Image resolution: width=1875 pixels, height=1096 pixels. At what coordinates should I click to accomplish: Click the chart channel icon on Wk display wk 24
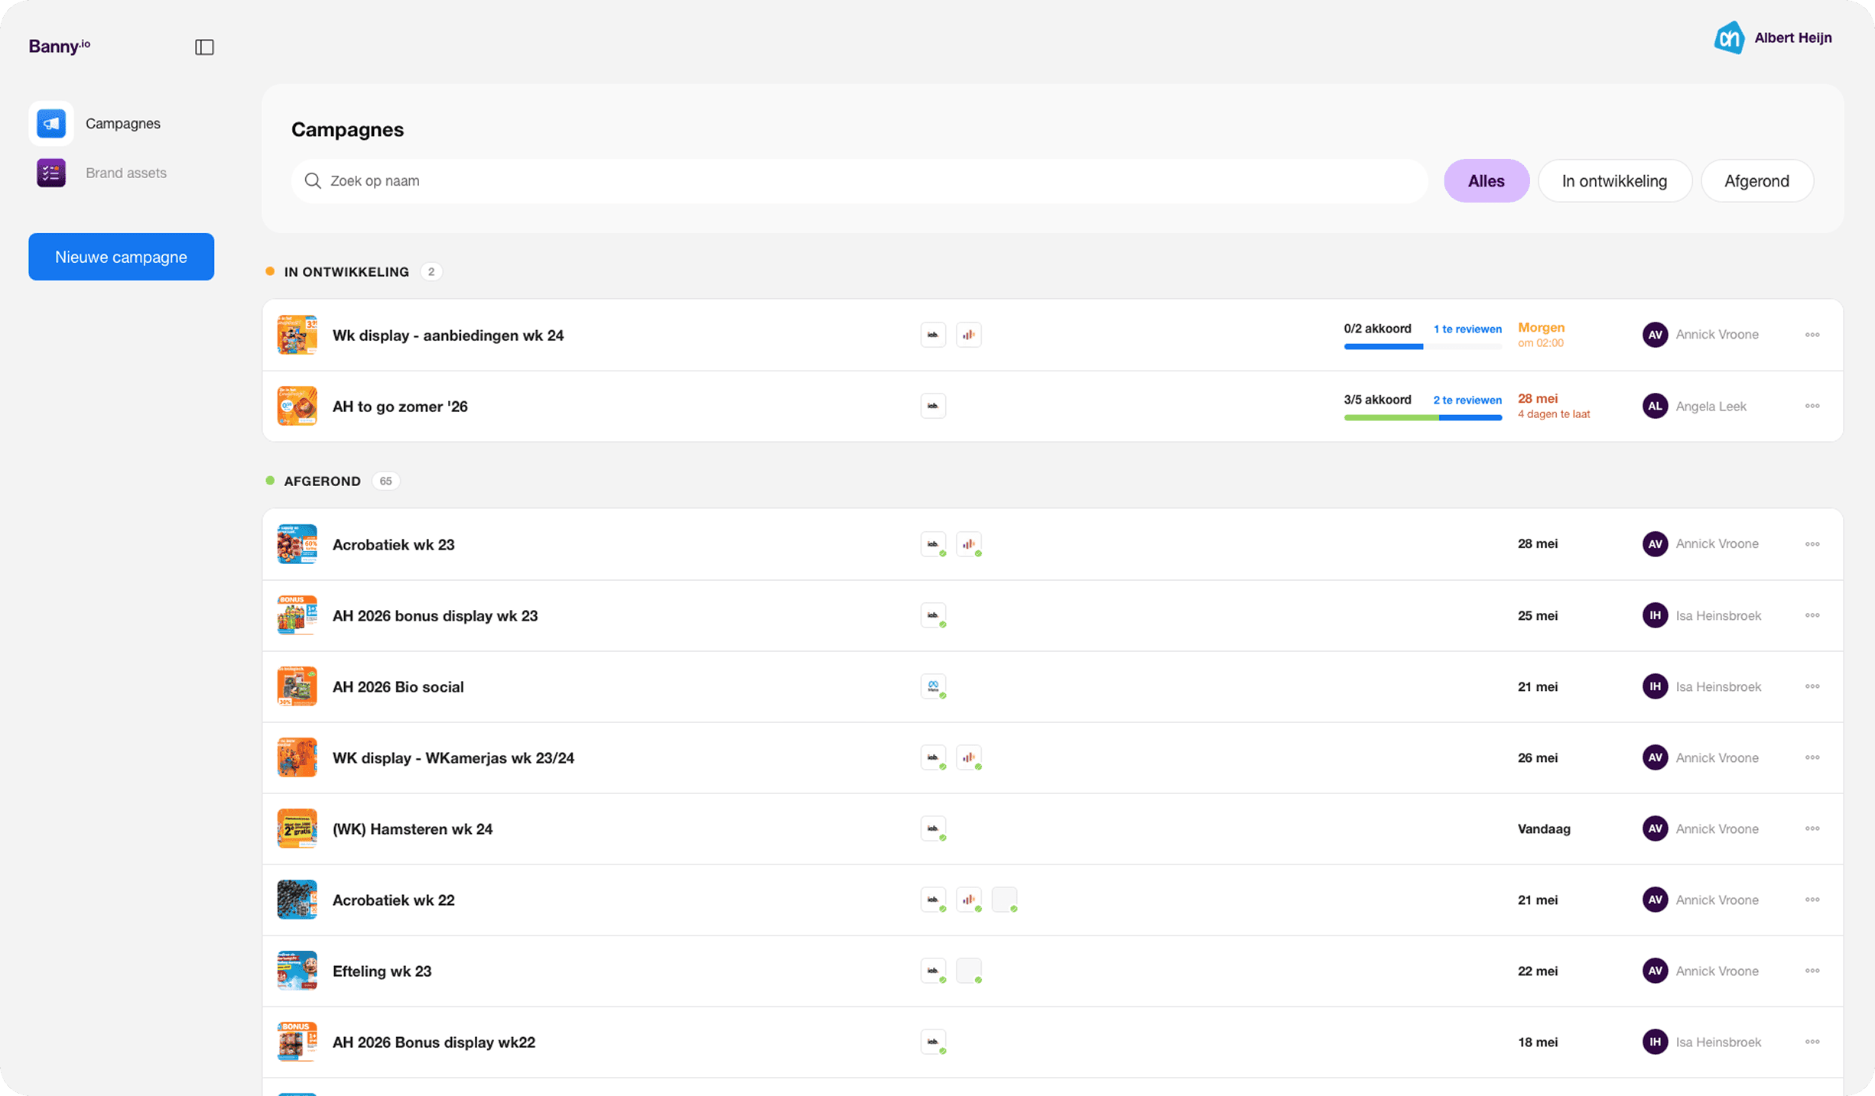click(969, 335)
